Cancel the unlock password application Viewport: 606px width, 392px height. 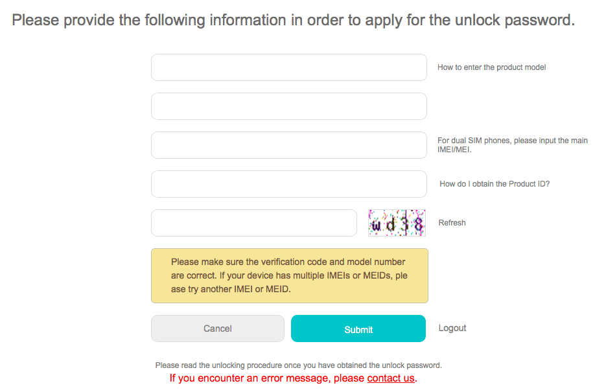point(218,329)
